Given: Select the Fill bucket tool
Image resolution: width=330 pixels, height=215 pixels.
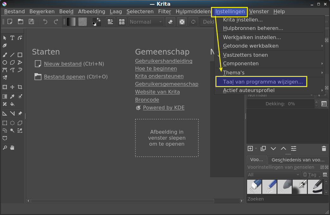Looking at the screenshot, I should (x=12, y=104).
